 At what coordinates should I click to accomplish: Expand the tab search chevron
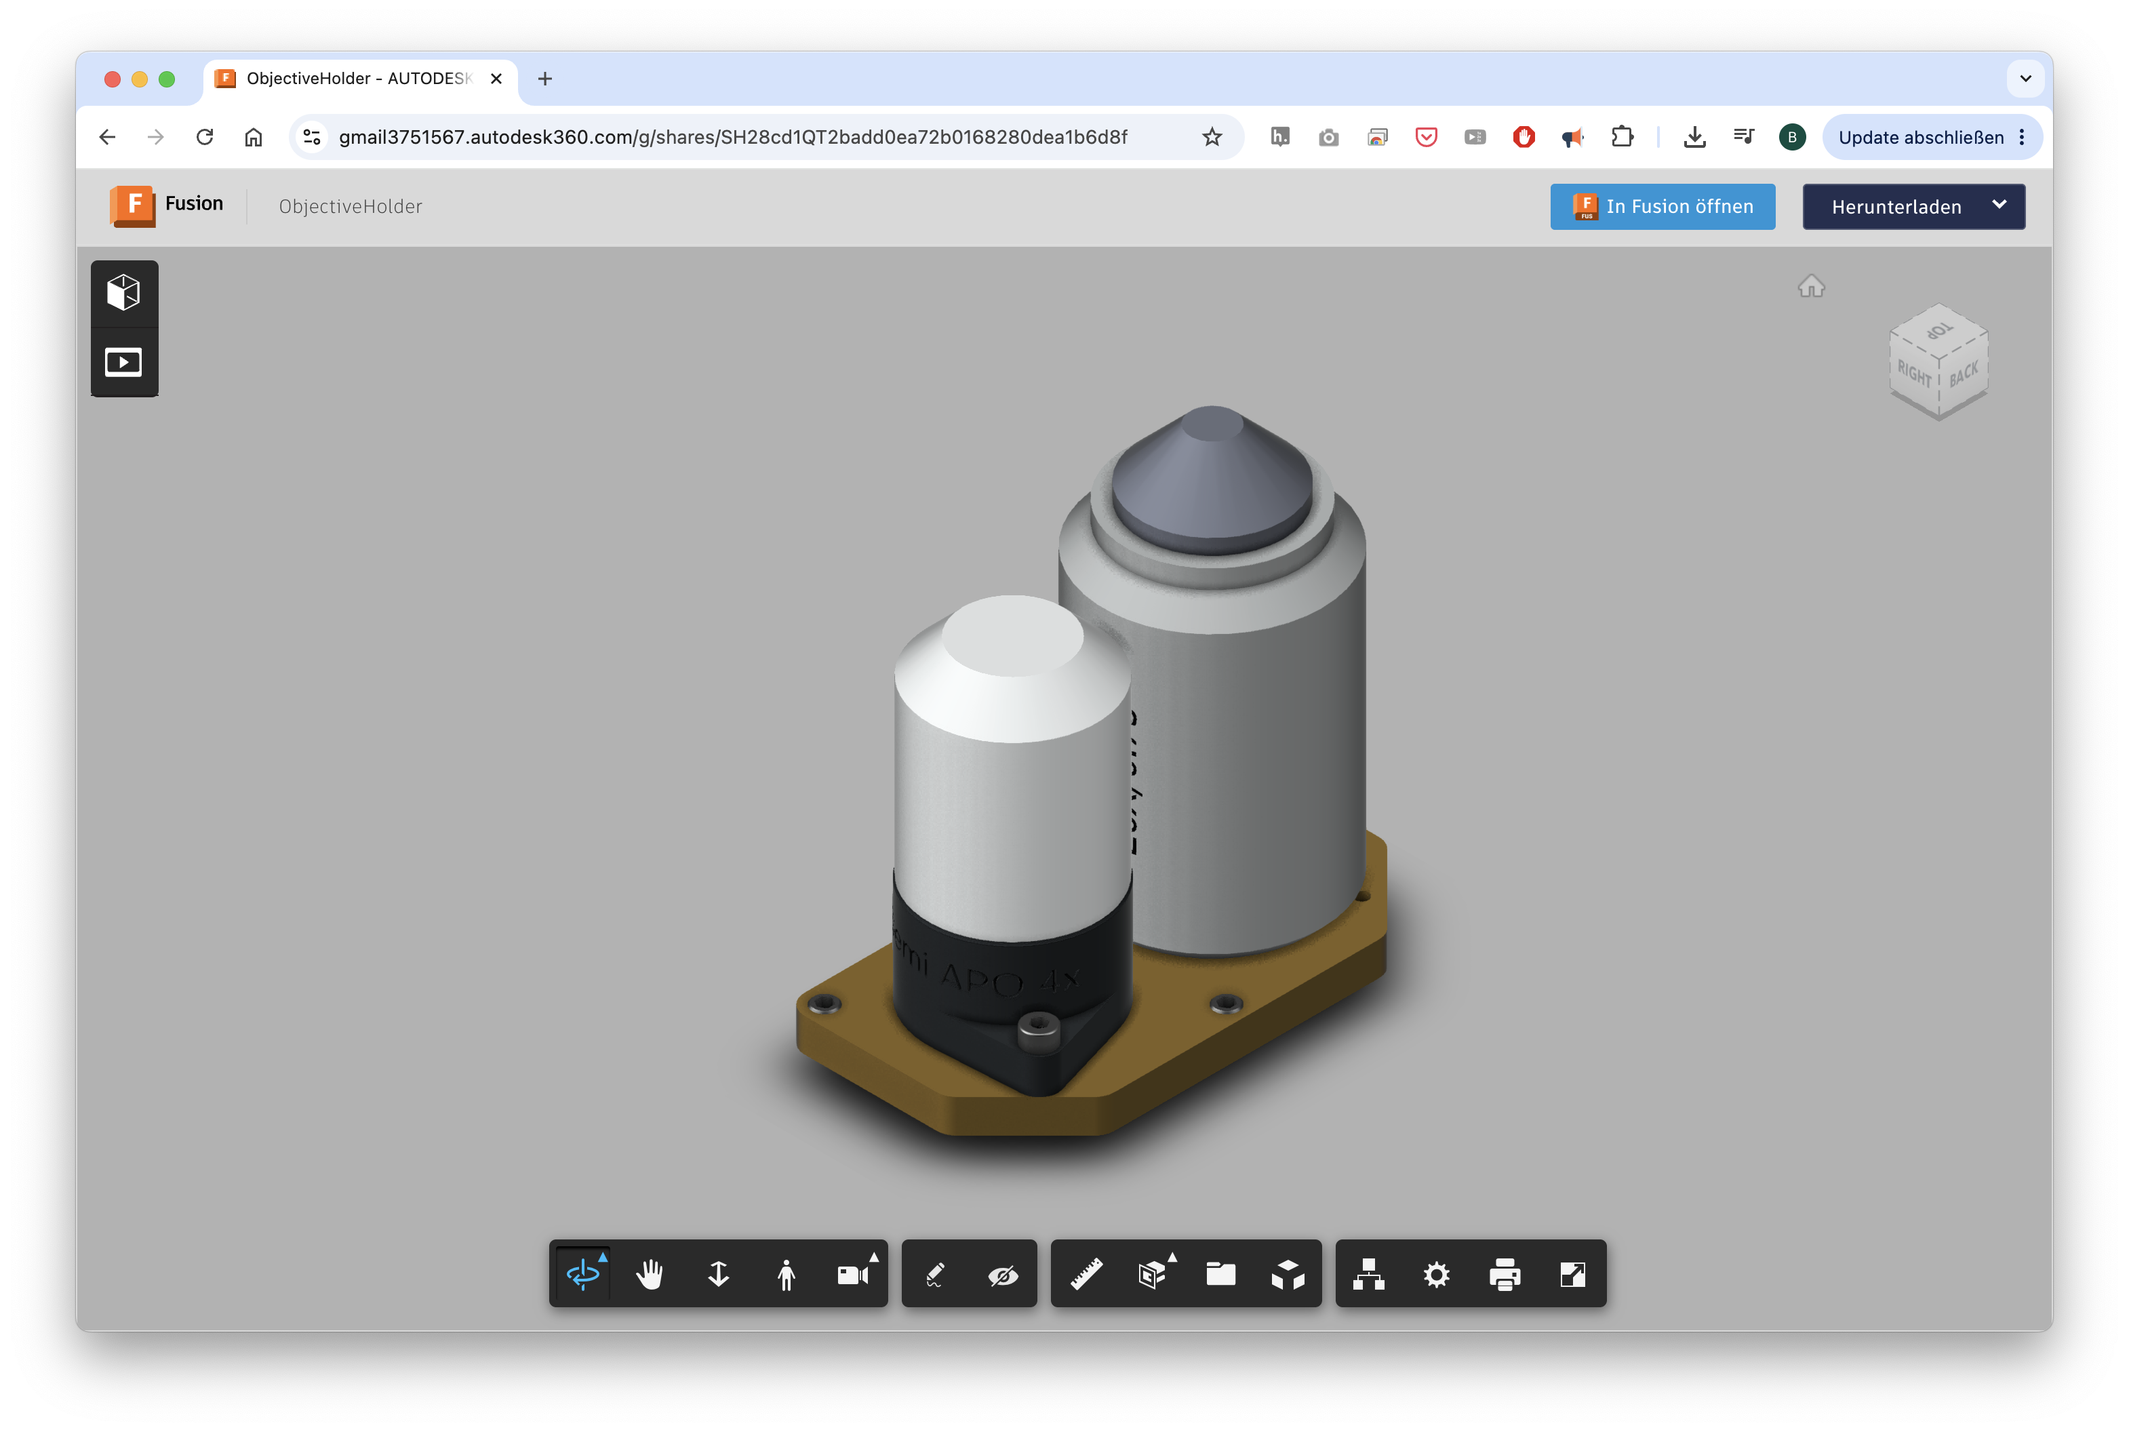coord(2025,79)
